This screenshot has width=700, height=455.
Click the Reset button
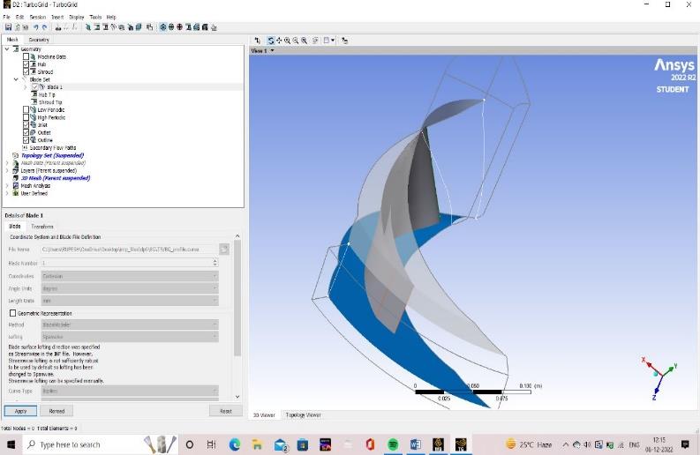click(x=226, y=411)
